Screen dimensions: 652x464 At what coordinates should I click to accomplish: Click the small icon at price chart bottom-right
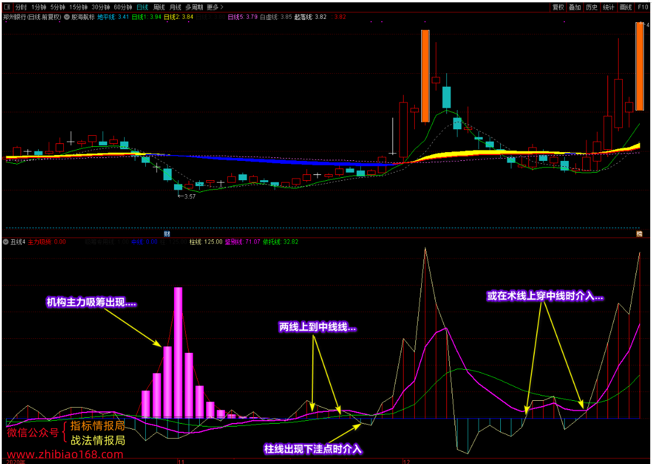pyautogui.click(x=639, y=234)
